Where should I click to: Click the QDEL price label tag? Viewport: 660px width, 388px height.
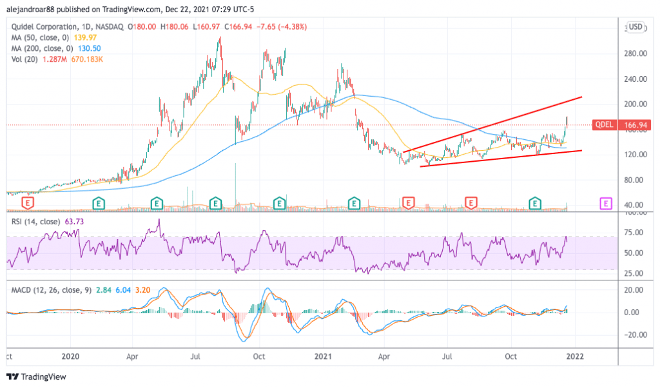(605, 125)
